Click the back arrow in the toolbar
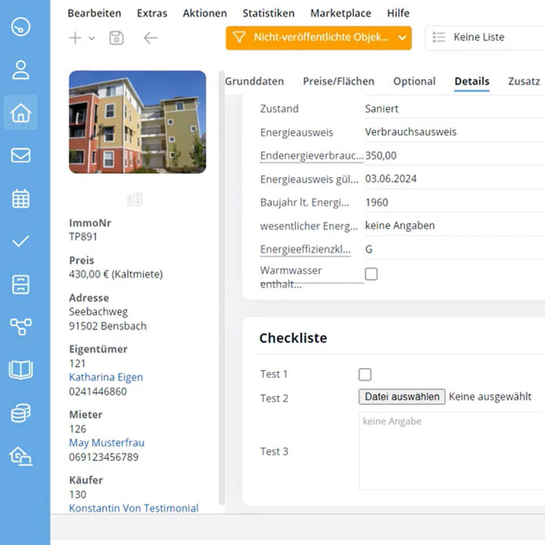This screenshot has height=545, width=545. [x=150, y=37]
